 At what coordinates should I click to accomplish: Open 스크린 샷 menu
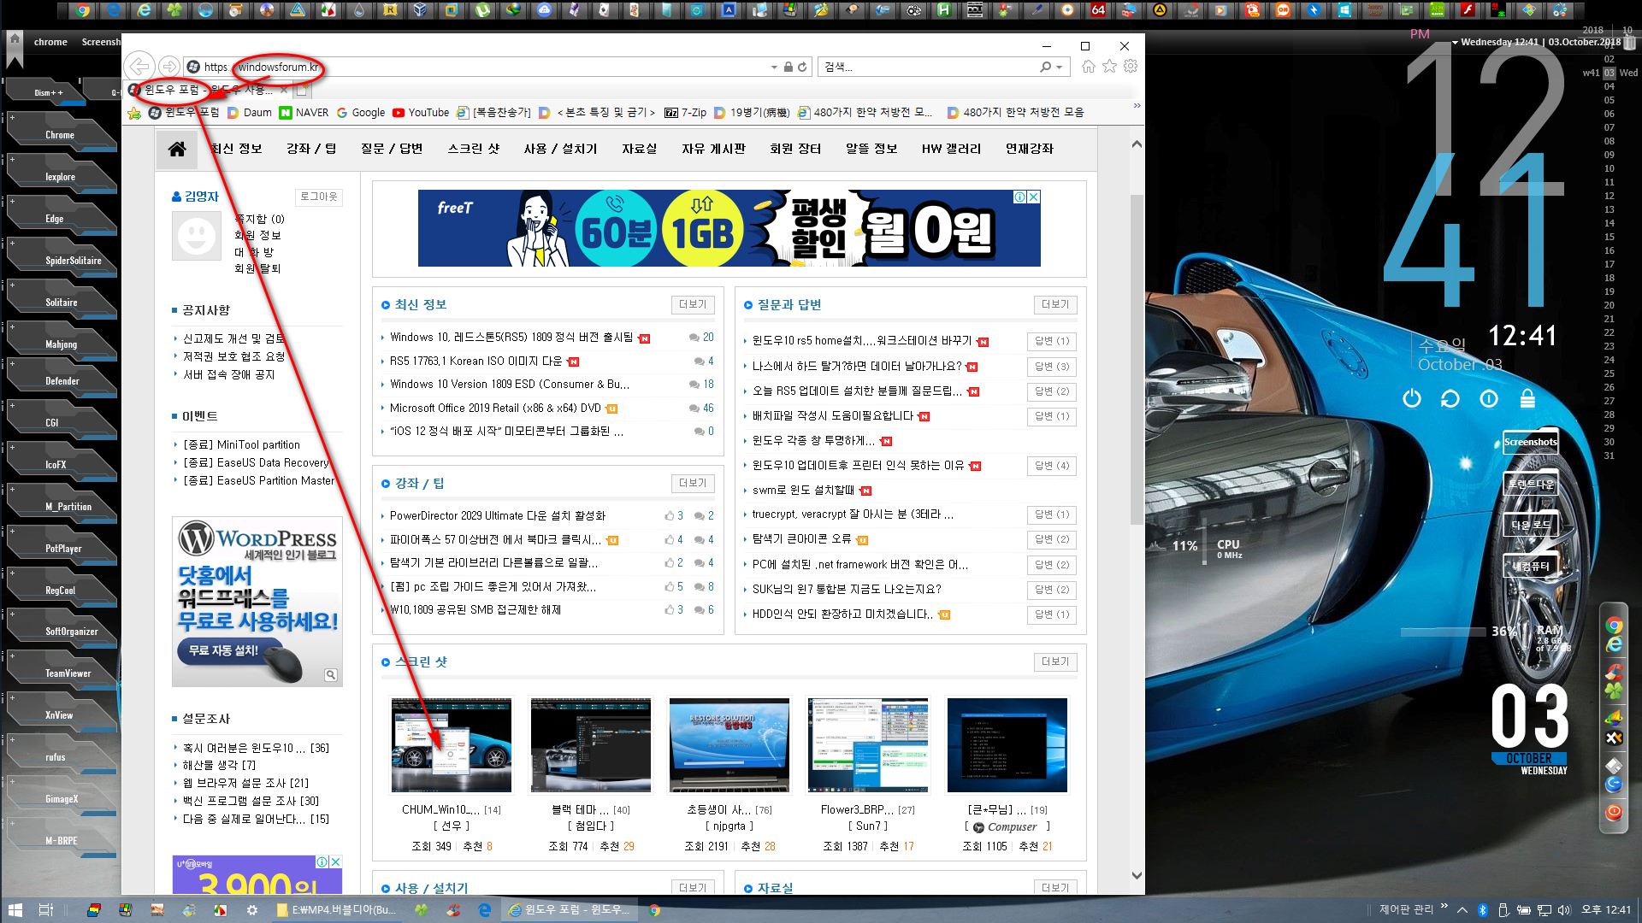474,149
